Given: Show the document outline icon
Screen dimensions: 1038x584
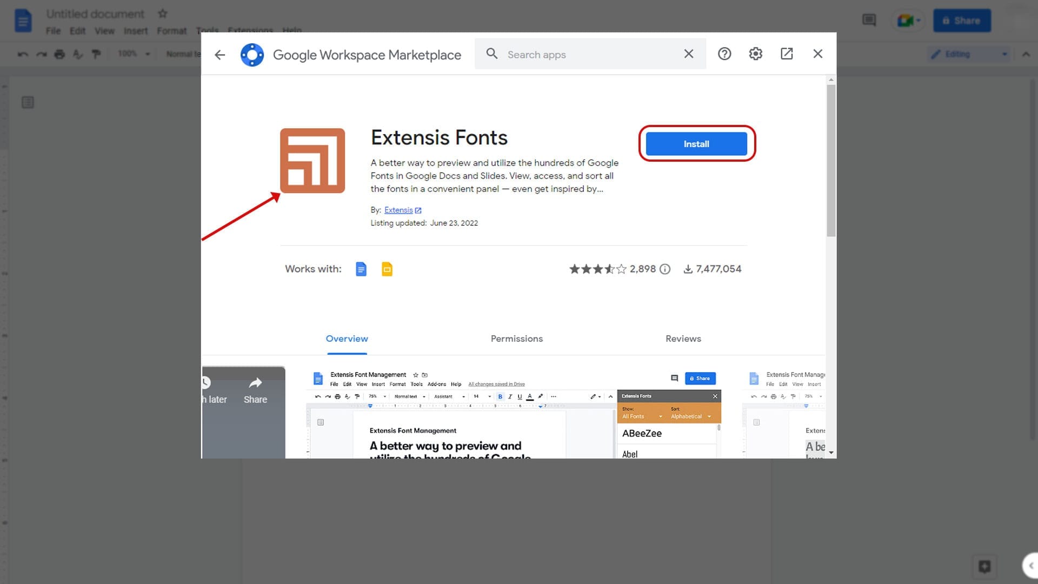Looking at the screenshot, I should tap(28, 102).
